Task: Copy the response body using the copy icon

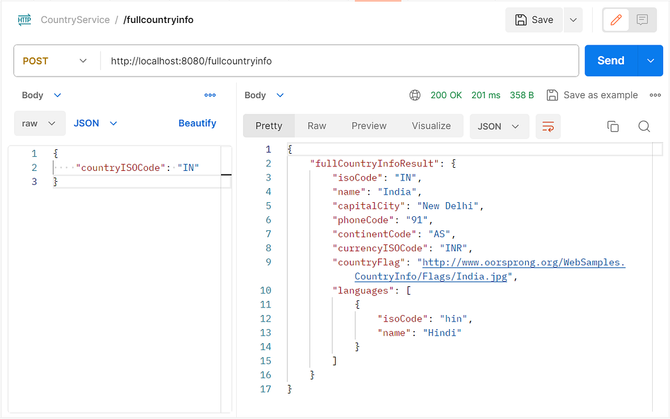Action: [x=613, y=126]
